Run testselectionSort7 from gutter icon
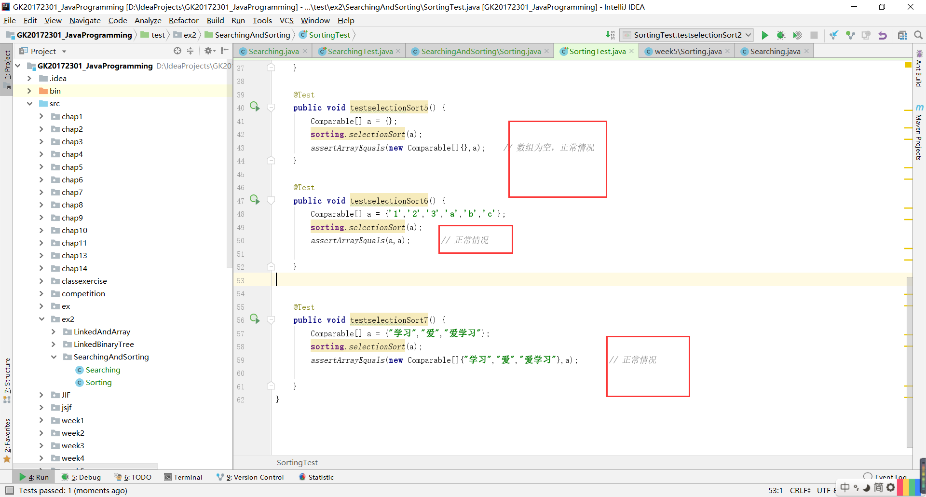The width and height of the screenshot is (926, 497). (255, 319)
